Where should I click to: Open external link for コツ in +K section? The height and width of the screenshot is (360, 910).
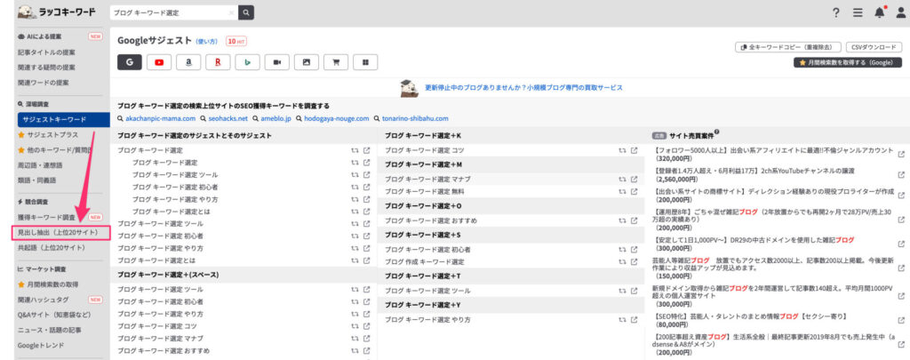coord(634,150)
